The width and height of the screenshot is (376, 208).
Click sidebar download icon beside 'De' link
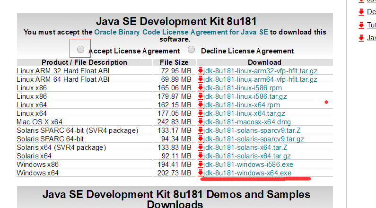(x=361, y=12)
